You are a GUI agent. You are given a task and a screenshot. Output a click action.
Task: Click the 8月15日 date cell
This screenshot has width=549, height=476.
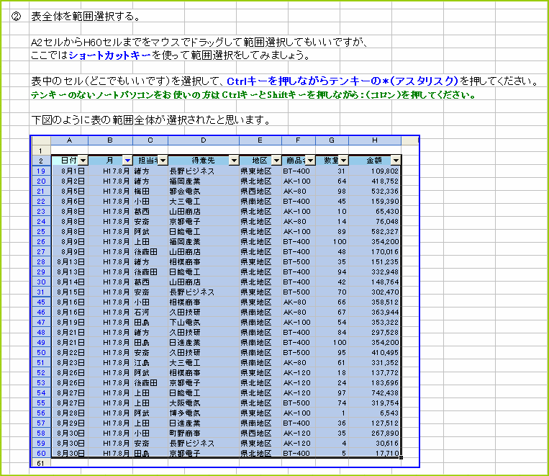(70, 292)
